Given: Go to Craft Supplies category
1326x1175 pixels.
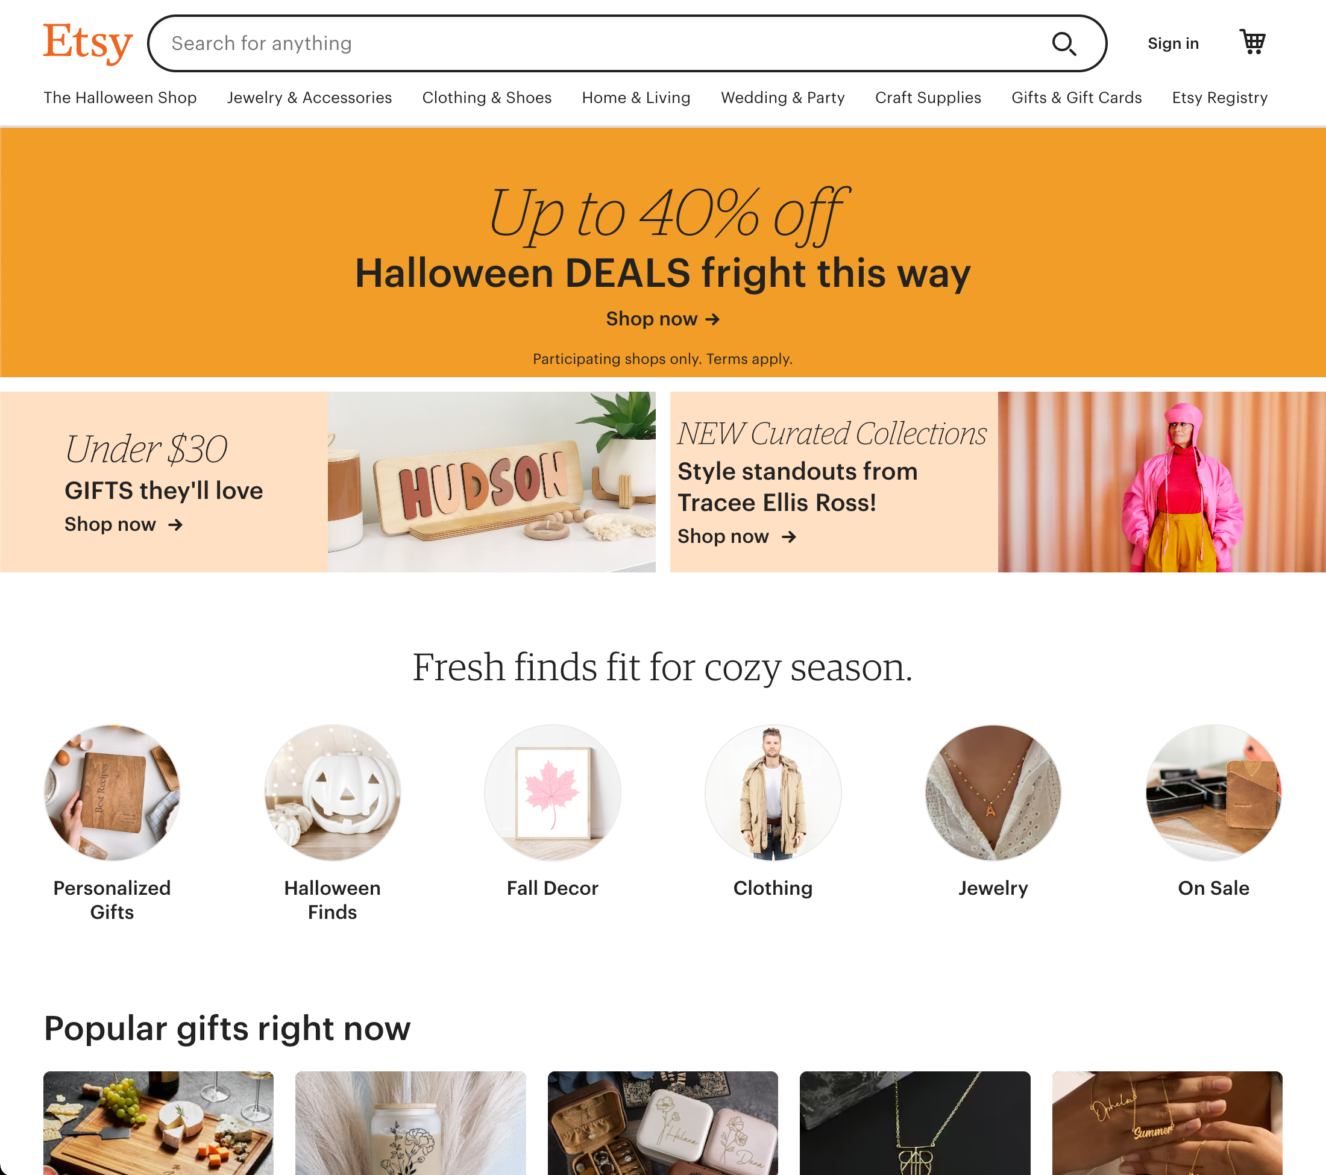Looking at the screenshot, I should pyautogui.click(x=928, y=97).
